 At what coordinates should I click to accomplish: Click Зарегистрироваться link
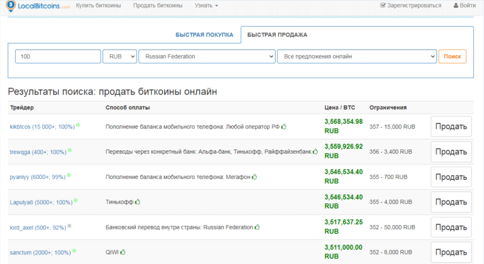[411, 6]
